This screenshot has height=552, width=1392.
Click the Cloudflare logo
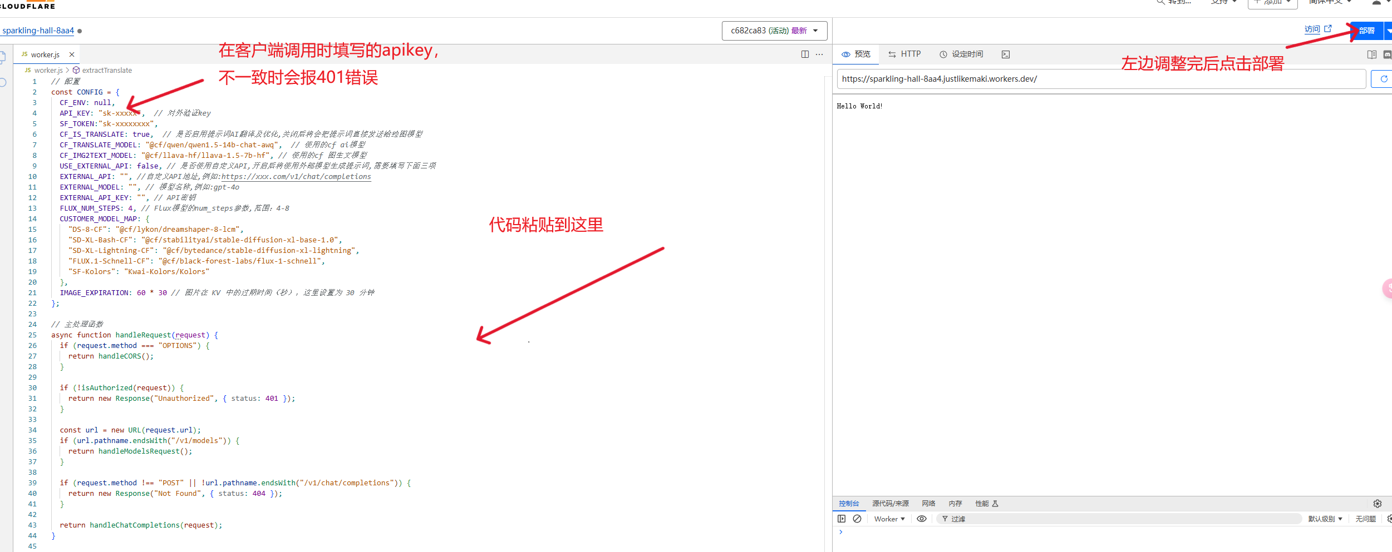coord(27,4)
